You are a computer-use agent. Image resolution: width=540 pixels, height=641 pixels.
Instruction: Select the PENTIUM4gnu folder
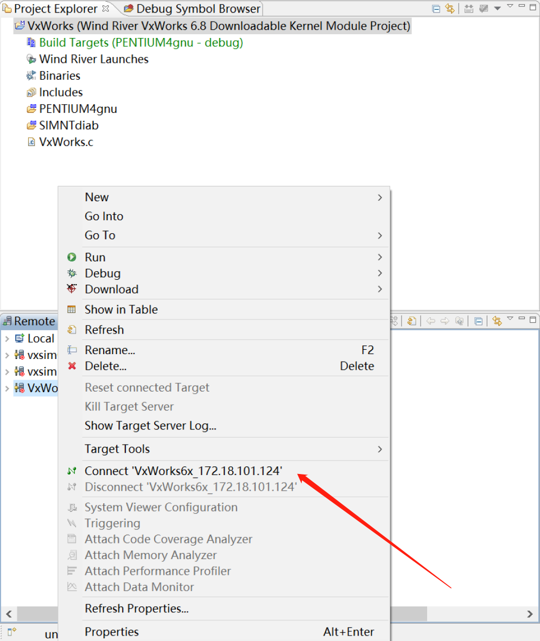click(78, 109)
